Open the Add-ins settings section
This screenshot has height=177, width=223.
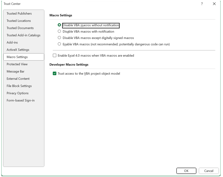click(12, 42)
